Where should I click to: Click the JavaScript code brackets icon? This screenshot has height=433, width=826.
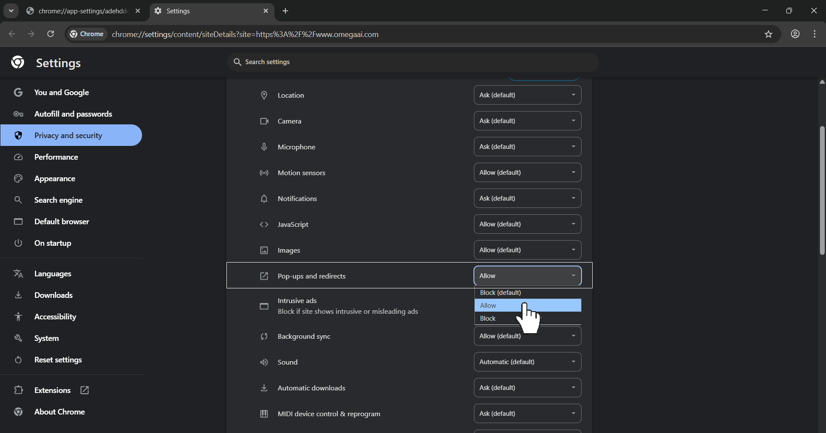[264, 224]
